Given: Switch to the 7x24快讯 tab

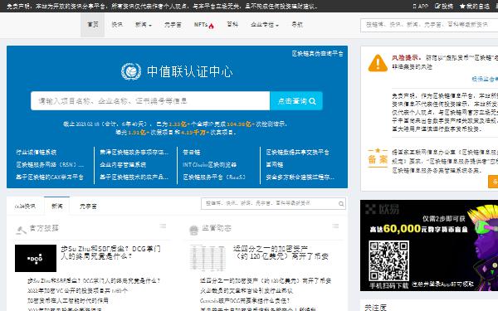Looking at the screenshot, I should [x=25, y=207].
